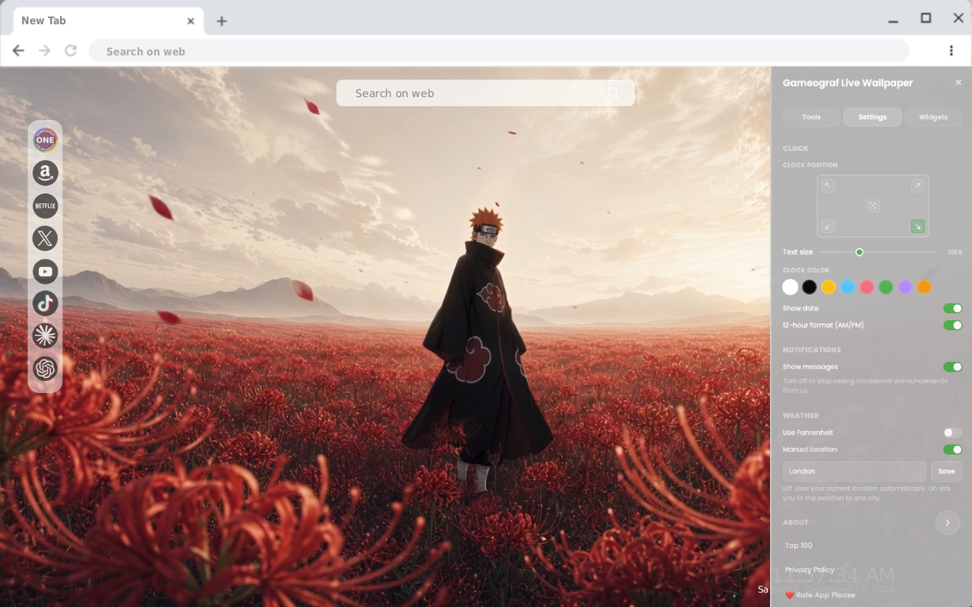Image resolution: width=972 pixels, height=607 pixels.
Task: Launch the Netflix shortcut
Action: tap(46, 206)
